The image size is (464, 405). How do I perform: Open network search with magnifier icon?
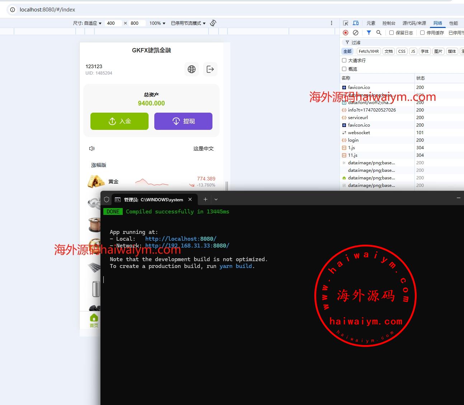[x=379, y=33]
